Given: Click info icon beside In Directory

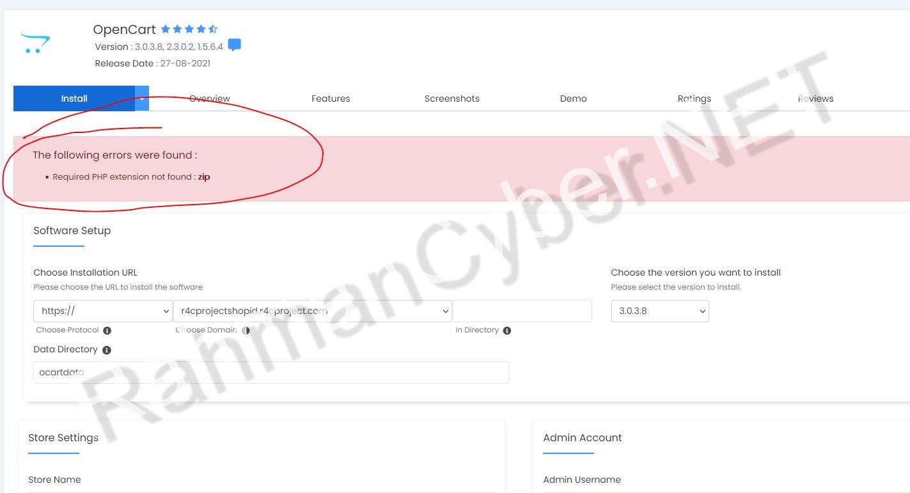Looking at the screenshot, I should [507, 331].
